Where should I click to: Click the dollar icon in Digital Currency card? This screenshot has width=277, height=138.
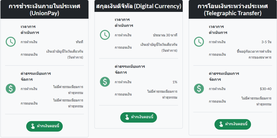point(105,82)
